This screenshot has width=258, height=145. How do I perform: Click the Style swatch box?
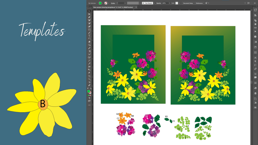click(177, 3)
